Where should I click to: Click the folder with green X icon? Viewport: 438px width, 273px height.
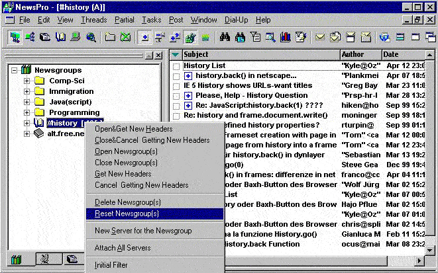(125, 37)
